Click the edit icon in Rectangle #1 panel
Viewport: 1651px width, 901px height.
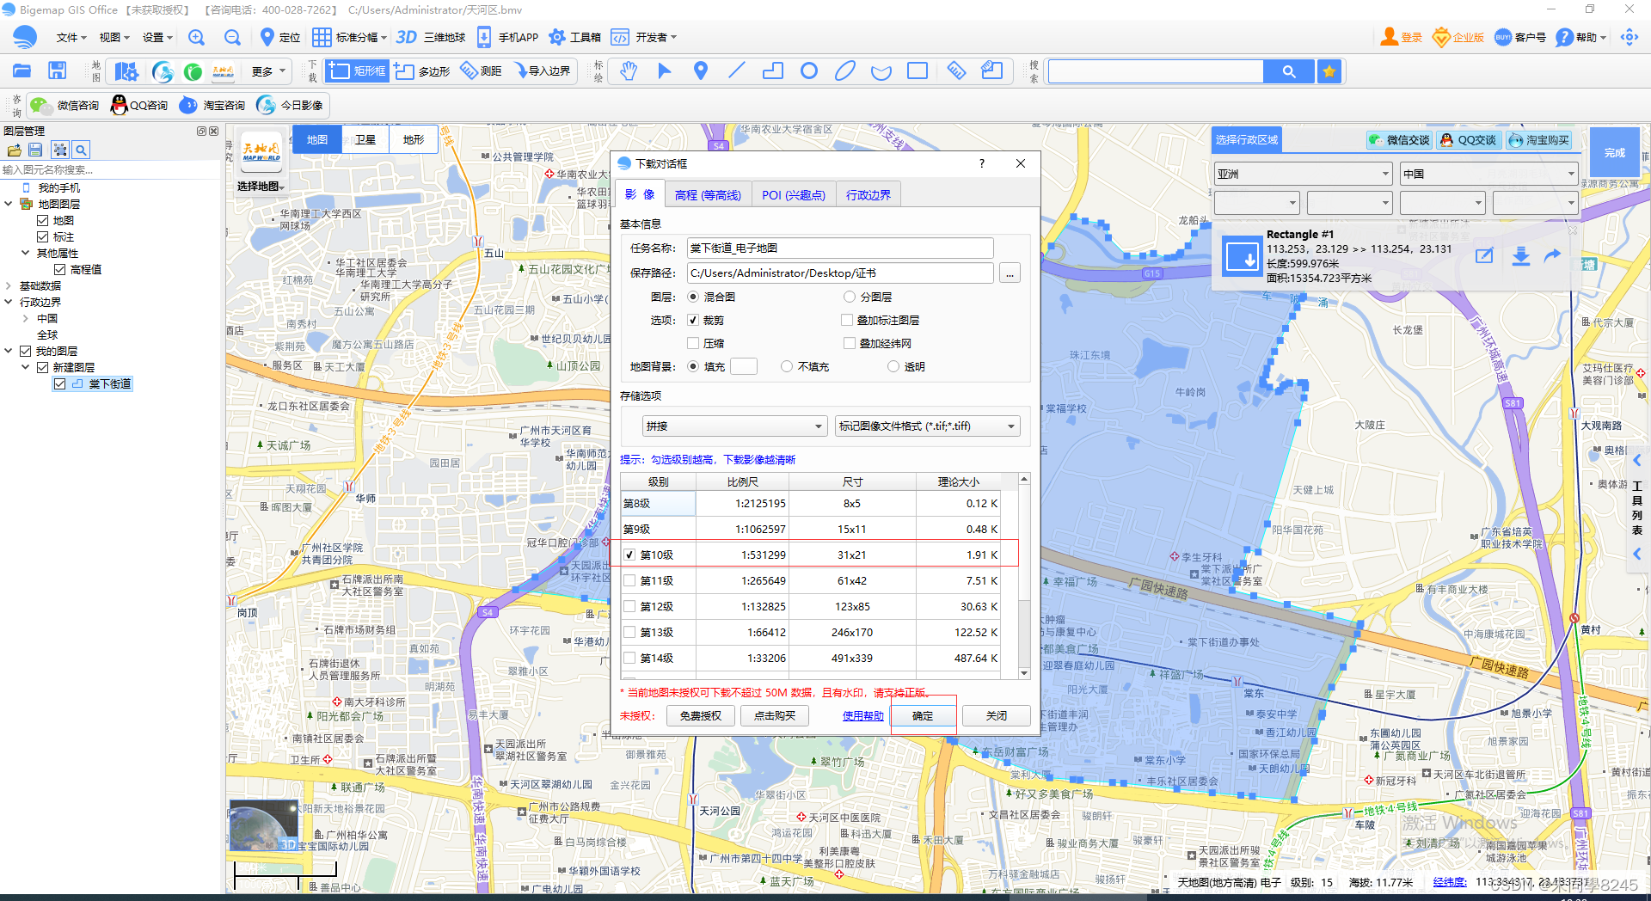coord(1484,256)
